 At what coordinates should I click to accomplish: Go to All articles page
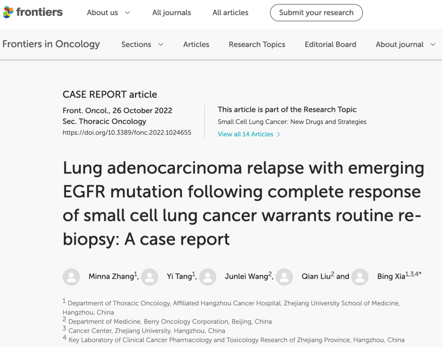[x=230, y=13]
